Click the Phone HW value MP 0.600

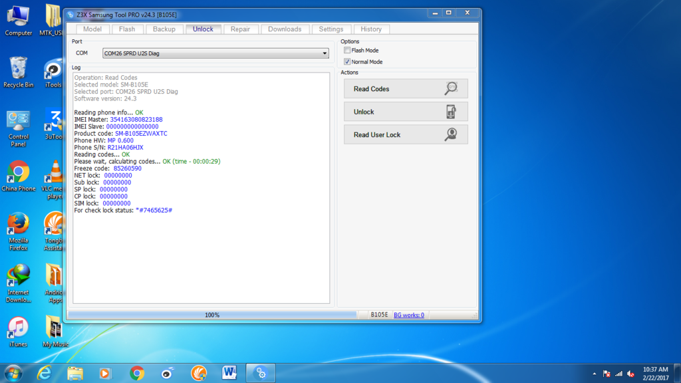120,140
